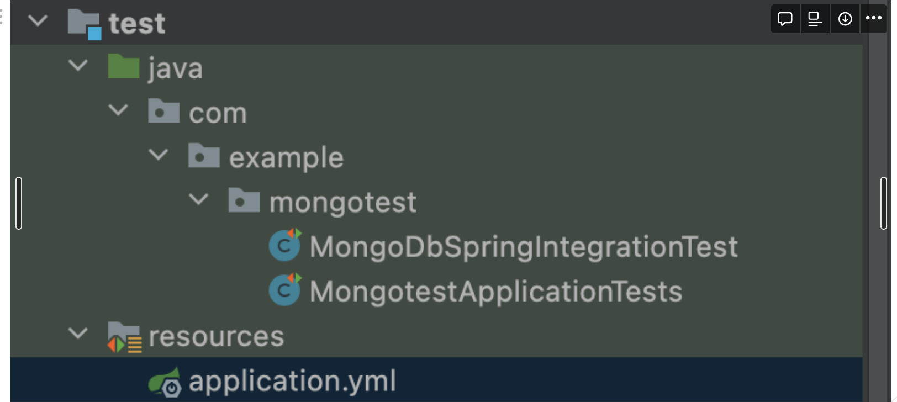
Task: Expand All using the circled arrow icon
Action: coord(845,18)
